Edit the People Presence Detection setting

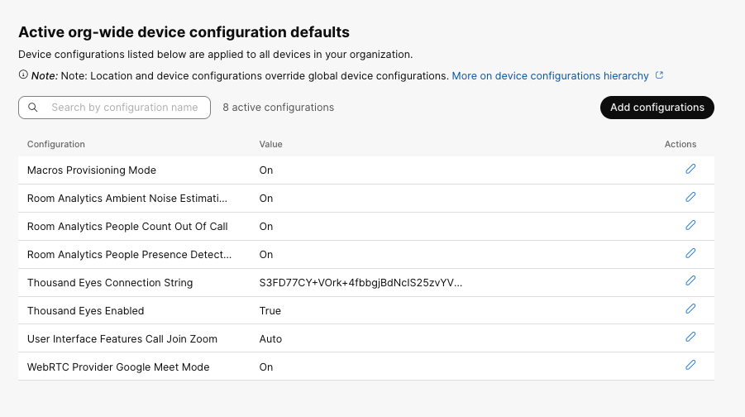[x=690, y=253]
